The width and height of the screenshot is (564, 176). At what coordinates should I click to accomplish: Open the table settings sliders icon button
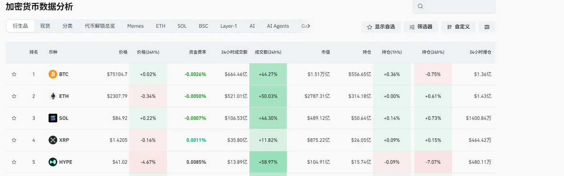487,27
